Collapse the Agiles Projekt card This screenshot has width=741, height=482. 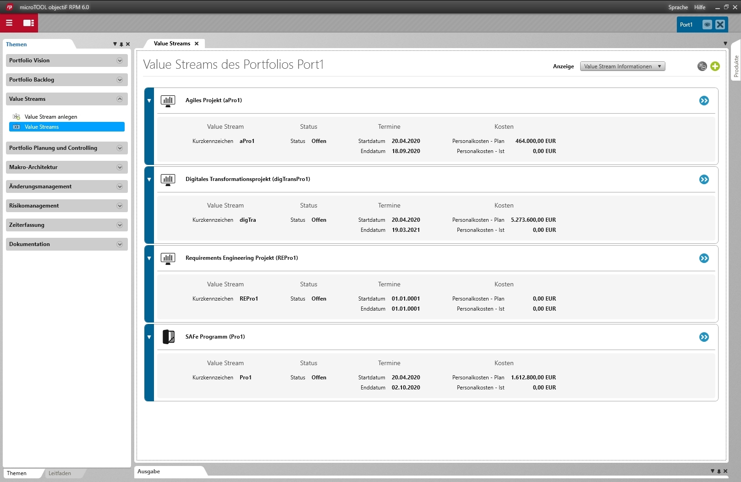[149, 101]
